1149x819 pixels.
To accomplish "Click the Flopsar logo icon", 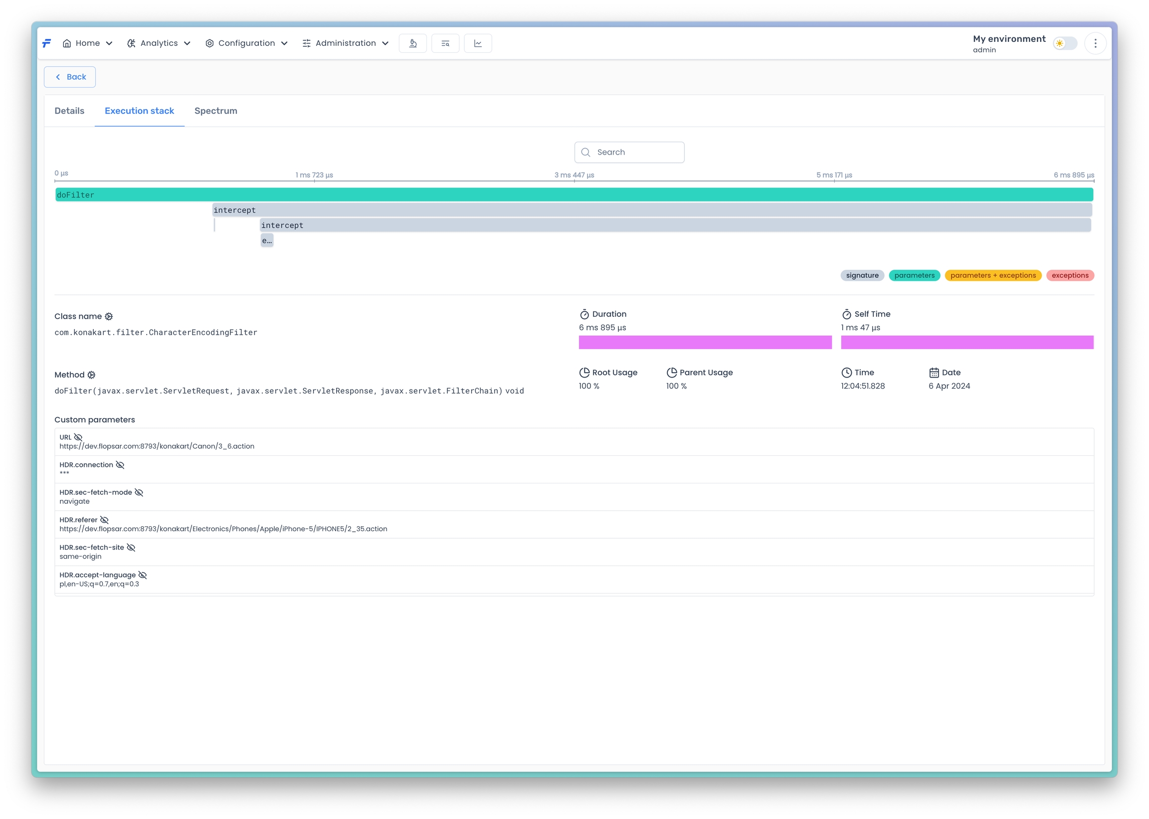I will tap(47, 43).
